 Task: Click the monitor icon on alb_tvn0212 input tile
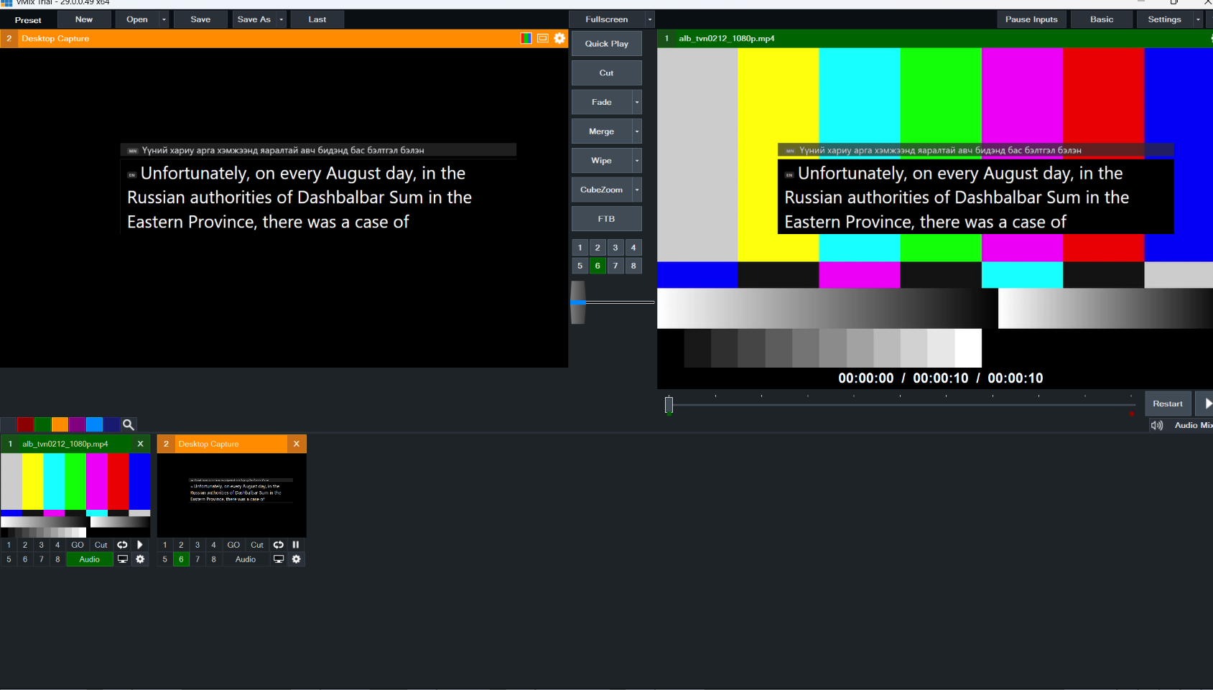(x=123, y=559)
